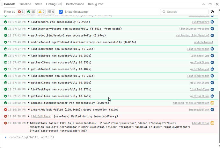
Task: Open the Linting (23) tab
Action: (54, 4)
